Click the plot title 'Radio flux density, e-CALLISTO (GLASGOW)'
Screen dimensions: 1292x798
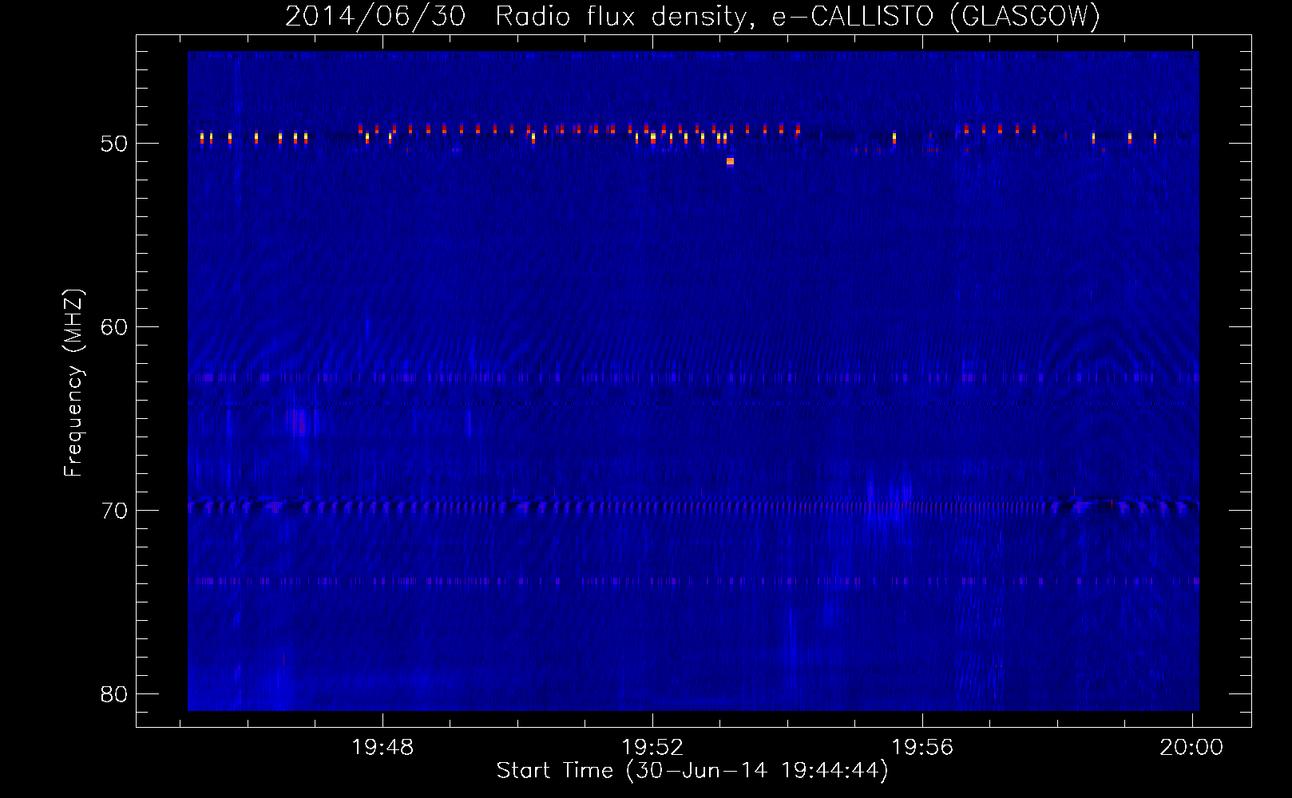point(798,16)
